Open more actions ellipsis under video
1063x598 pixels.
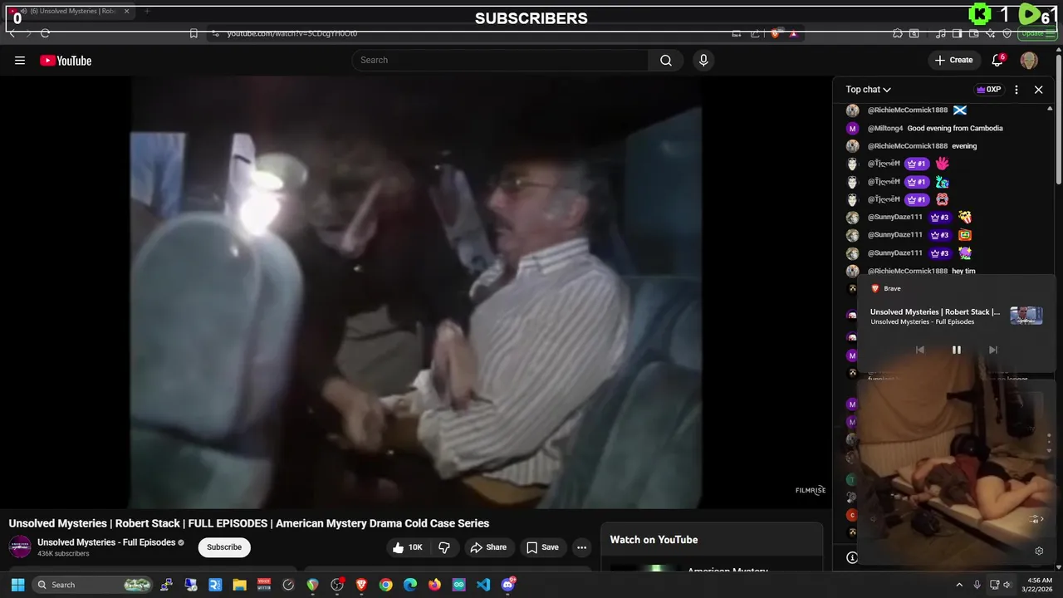click(581, 547)
